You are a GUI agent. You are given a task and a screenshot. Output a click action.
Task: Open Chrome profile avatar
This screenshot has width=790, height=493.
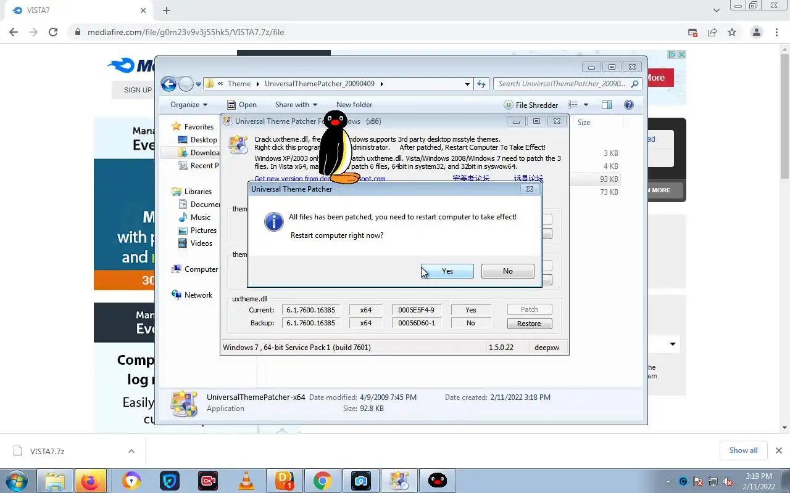point(756,32)
